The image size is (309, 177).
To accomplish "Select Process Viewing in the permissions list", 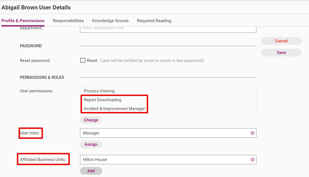I will (x=99, y=91).
